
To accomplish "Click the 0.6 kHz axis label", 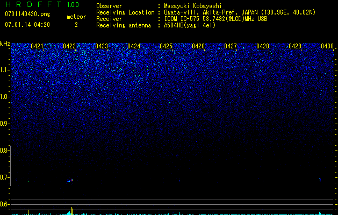I will pyautogui.click(x=4, y=204).
